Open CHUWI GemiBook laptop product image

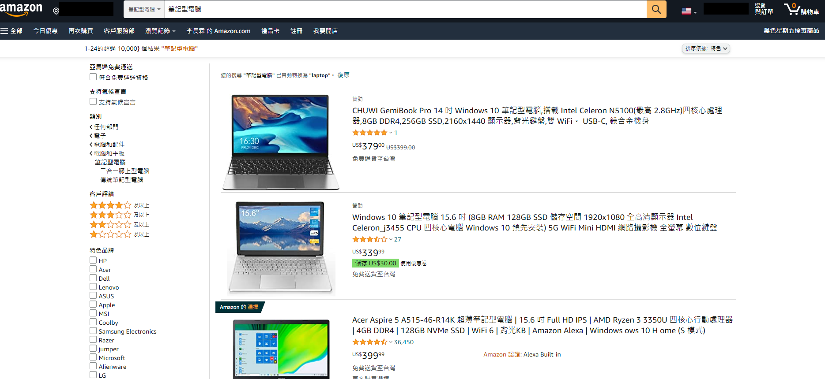tap(281, 142)
